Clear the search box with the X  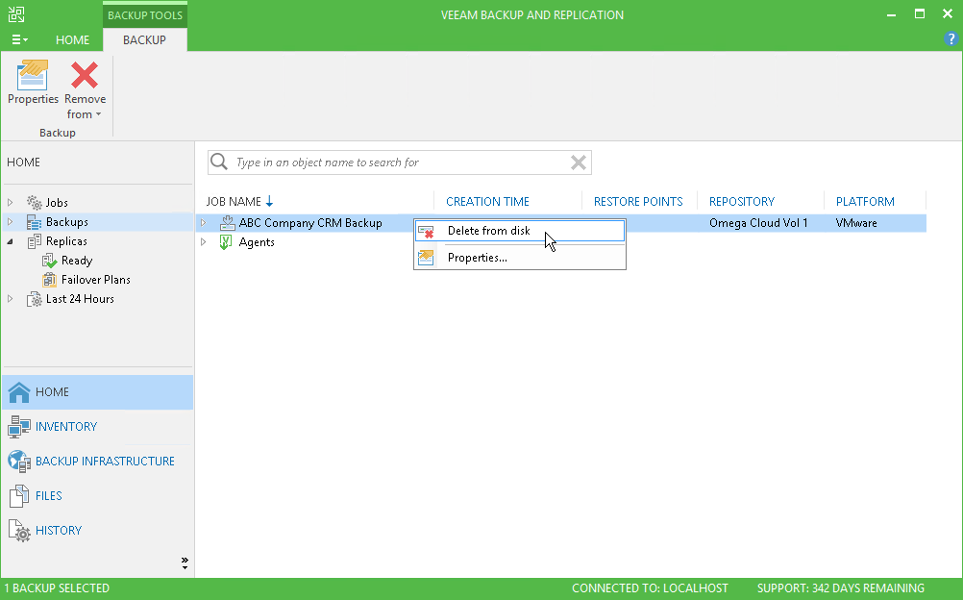pyautogui.click(x=578, y=162)
